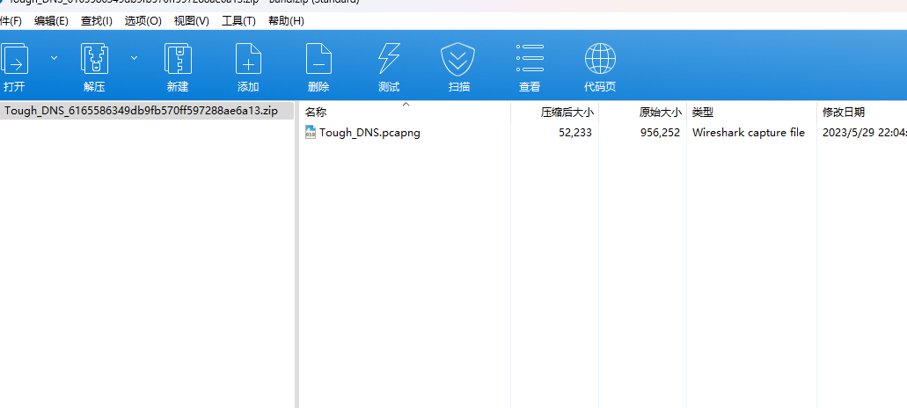Click the 代码页 (Code page) globe icon
Screen dimensions: 907x408
[x=600, y=60]
